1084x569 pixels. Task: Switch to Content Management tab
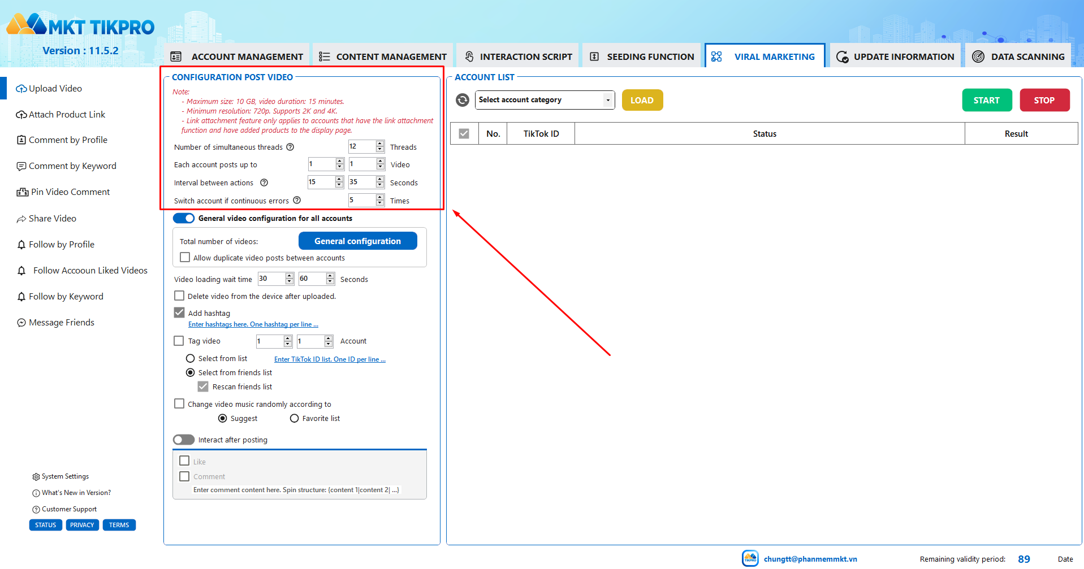(x=383, y=57)
